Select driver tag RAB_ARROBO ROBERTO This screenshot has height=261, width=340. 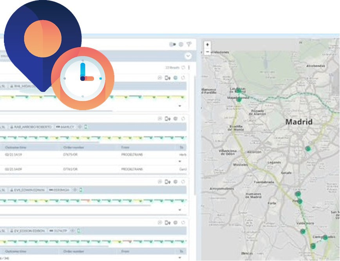(31, 127)
